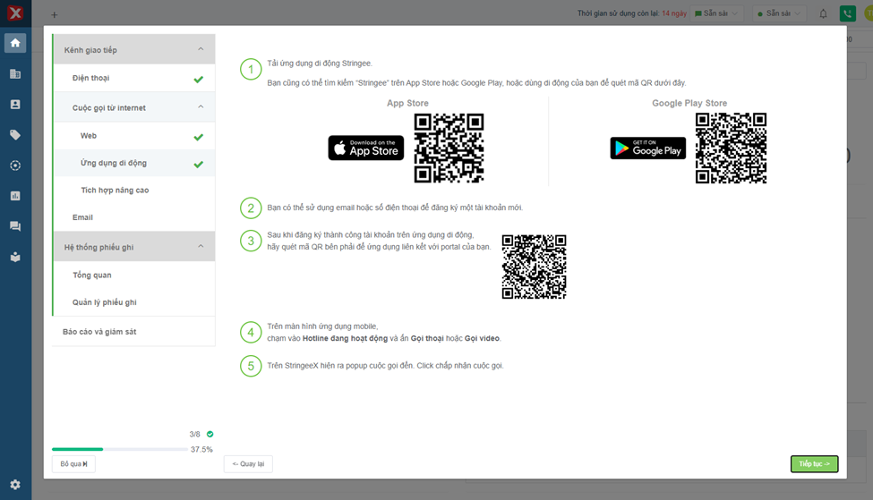
Task: Click the tag icon in left sidebar
Action: click(14, 135)
